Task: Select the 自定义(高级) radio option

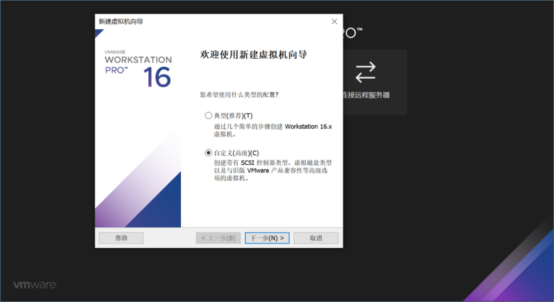Action: click(x=208, y=153)
